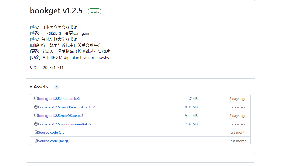The width and height of the screenshot is (283, 166).
Task: Click package icon next to windows-amd64.7z asset
Action: [x=36, y=124]
